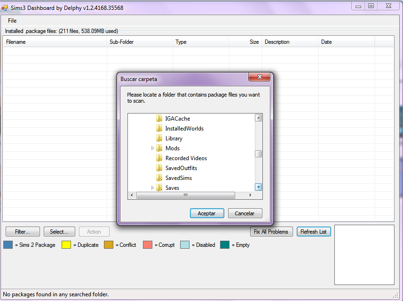Expand the Mods tree node
The width and height of the screenshot is (403, 301).
click(x=152, y=148)
